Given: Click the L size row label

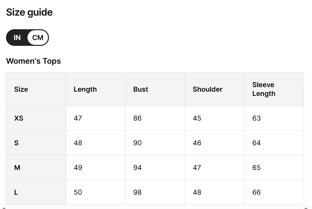Looking at the screenshot, I should [x=16, y=192].
